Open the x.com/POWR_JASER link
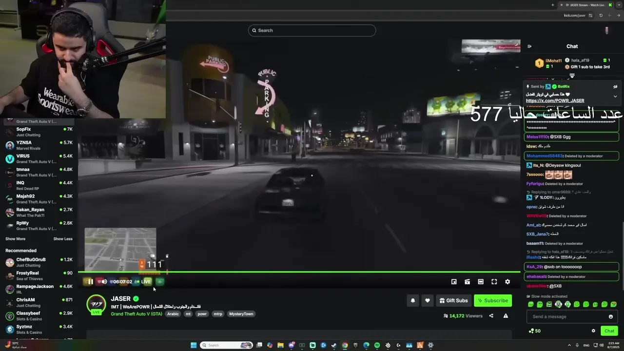The height and width of the screenshot is (351, 624). [555, 101]
